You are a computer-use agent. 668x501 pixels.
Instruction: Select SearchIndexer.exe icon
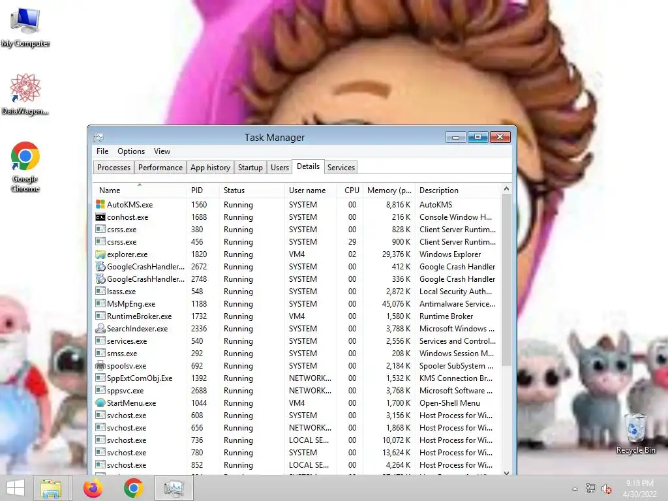pos(100,329)
